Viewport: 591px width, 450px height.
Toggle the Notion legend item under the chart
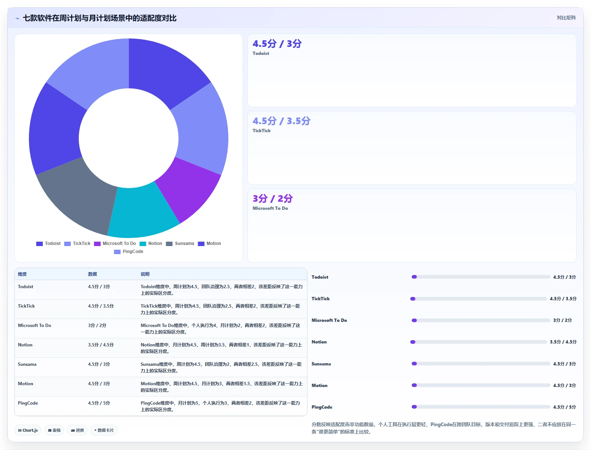point(151,243)
